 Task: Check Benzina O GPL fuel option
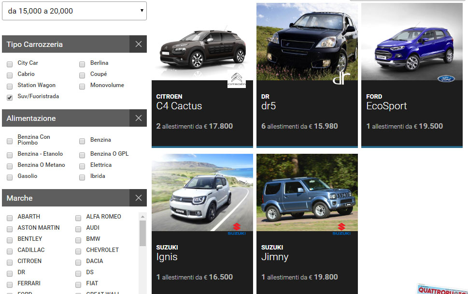pyautogui.click(x=82, y=155)
